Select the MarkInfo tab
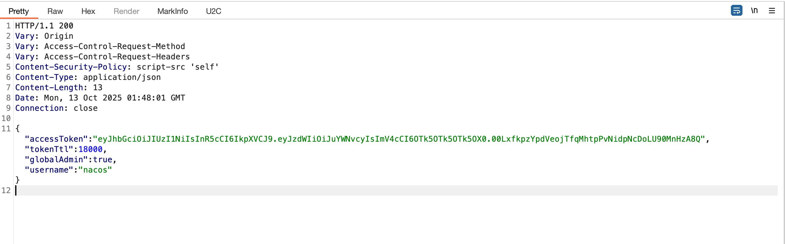 (173, 11)
